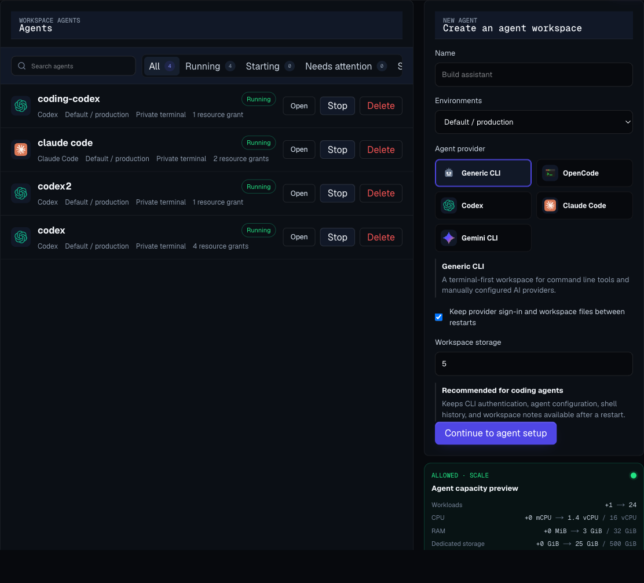644x583 pixels.
Task: Delete the claude code agent
Action: (x=380, y=150)
